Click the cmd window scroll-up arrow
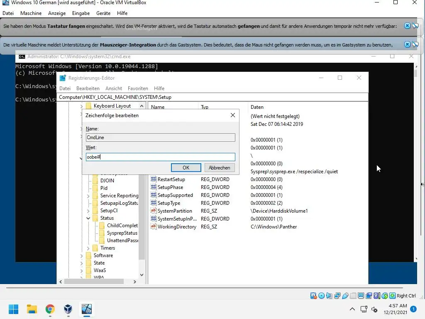 click(x=416, y=66)
